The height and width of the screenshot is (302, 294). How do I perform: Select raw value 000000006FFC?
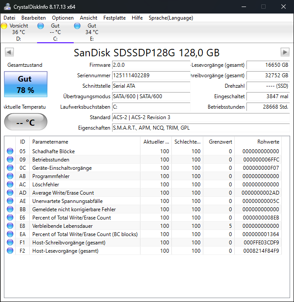point(261,159)
